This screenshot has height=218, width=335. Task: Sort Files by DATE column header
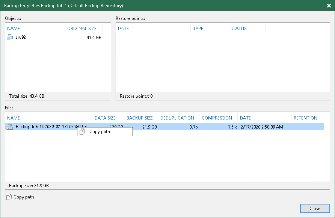pos(245,118)
